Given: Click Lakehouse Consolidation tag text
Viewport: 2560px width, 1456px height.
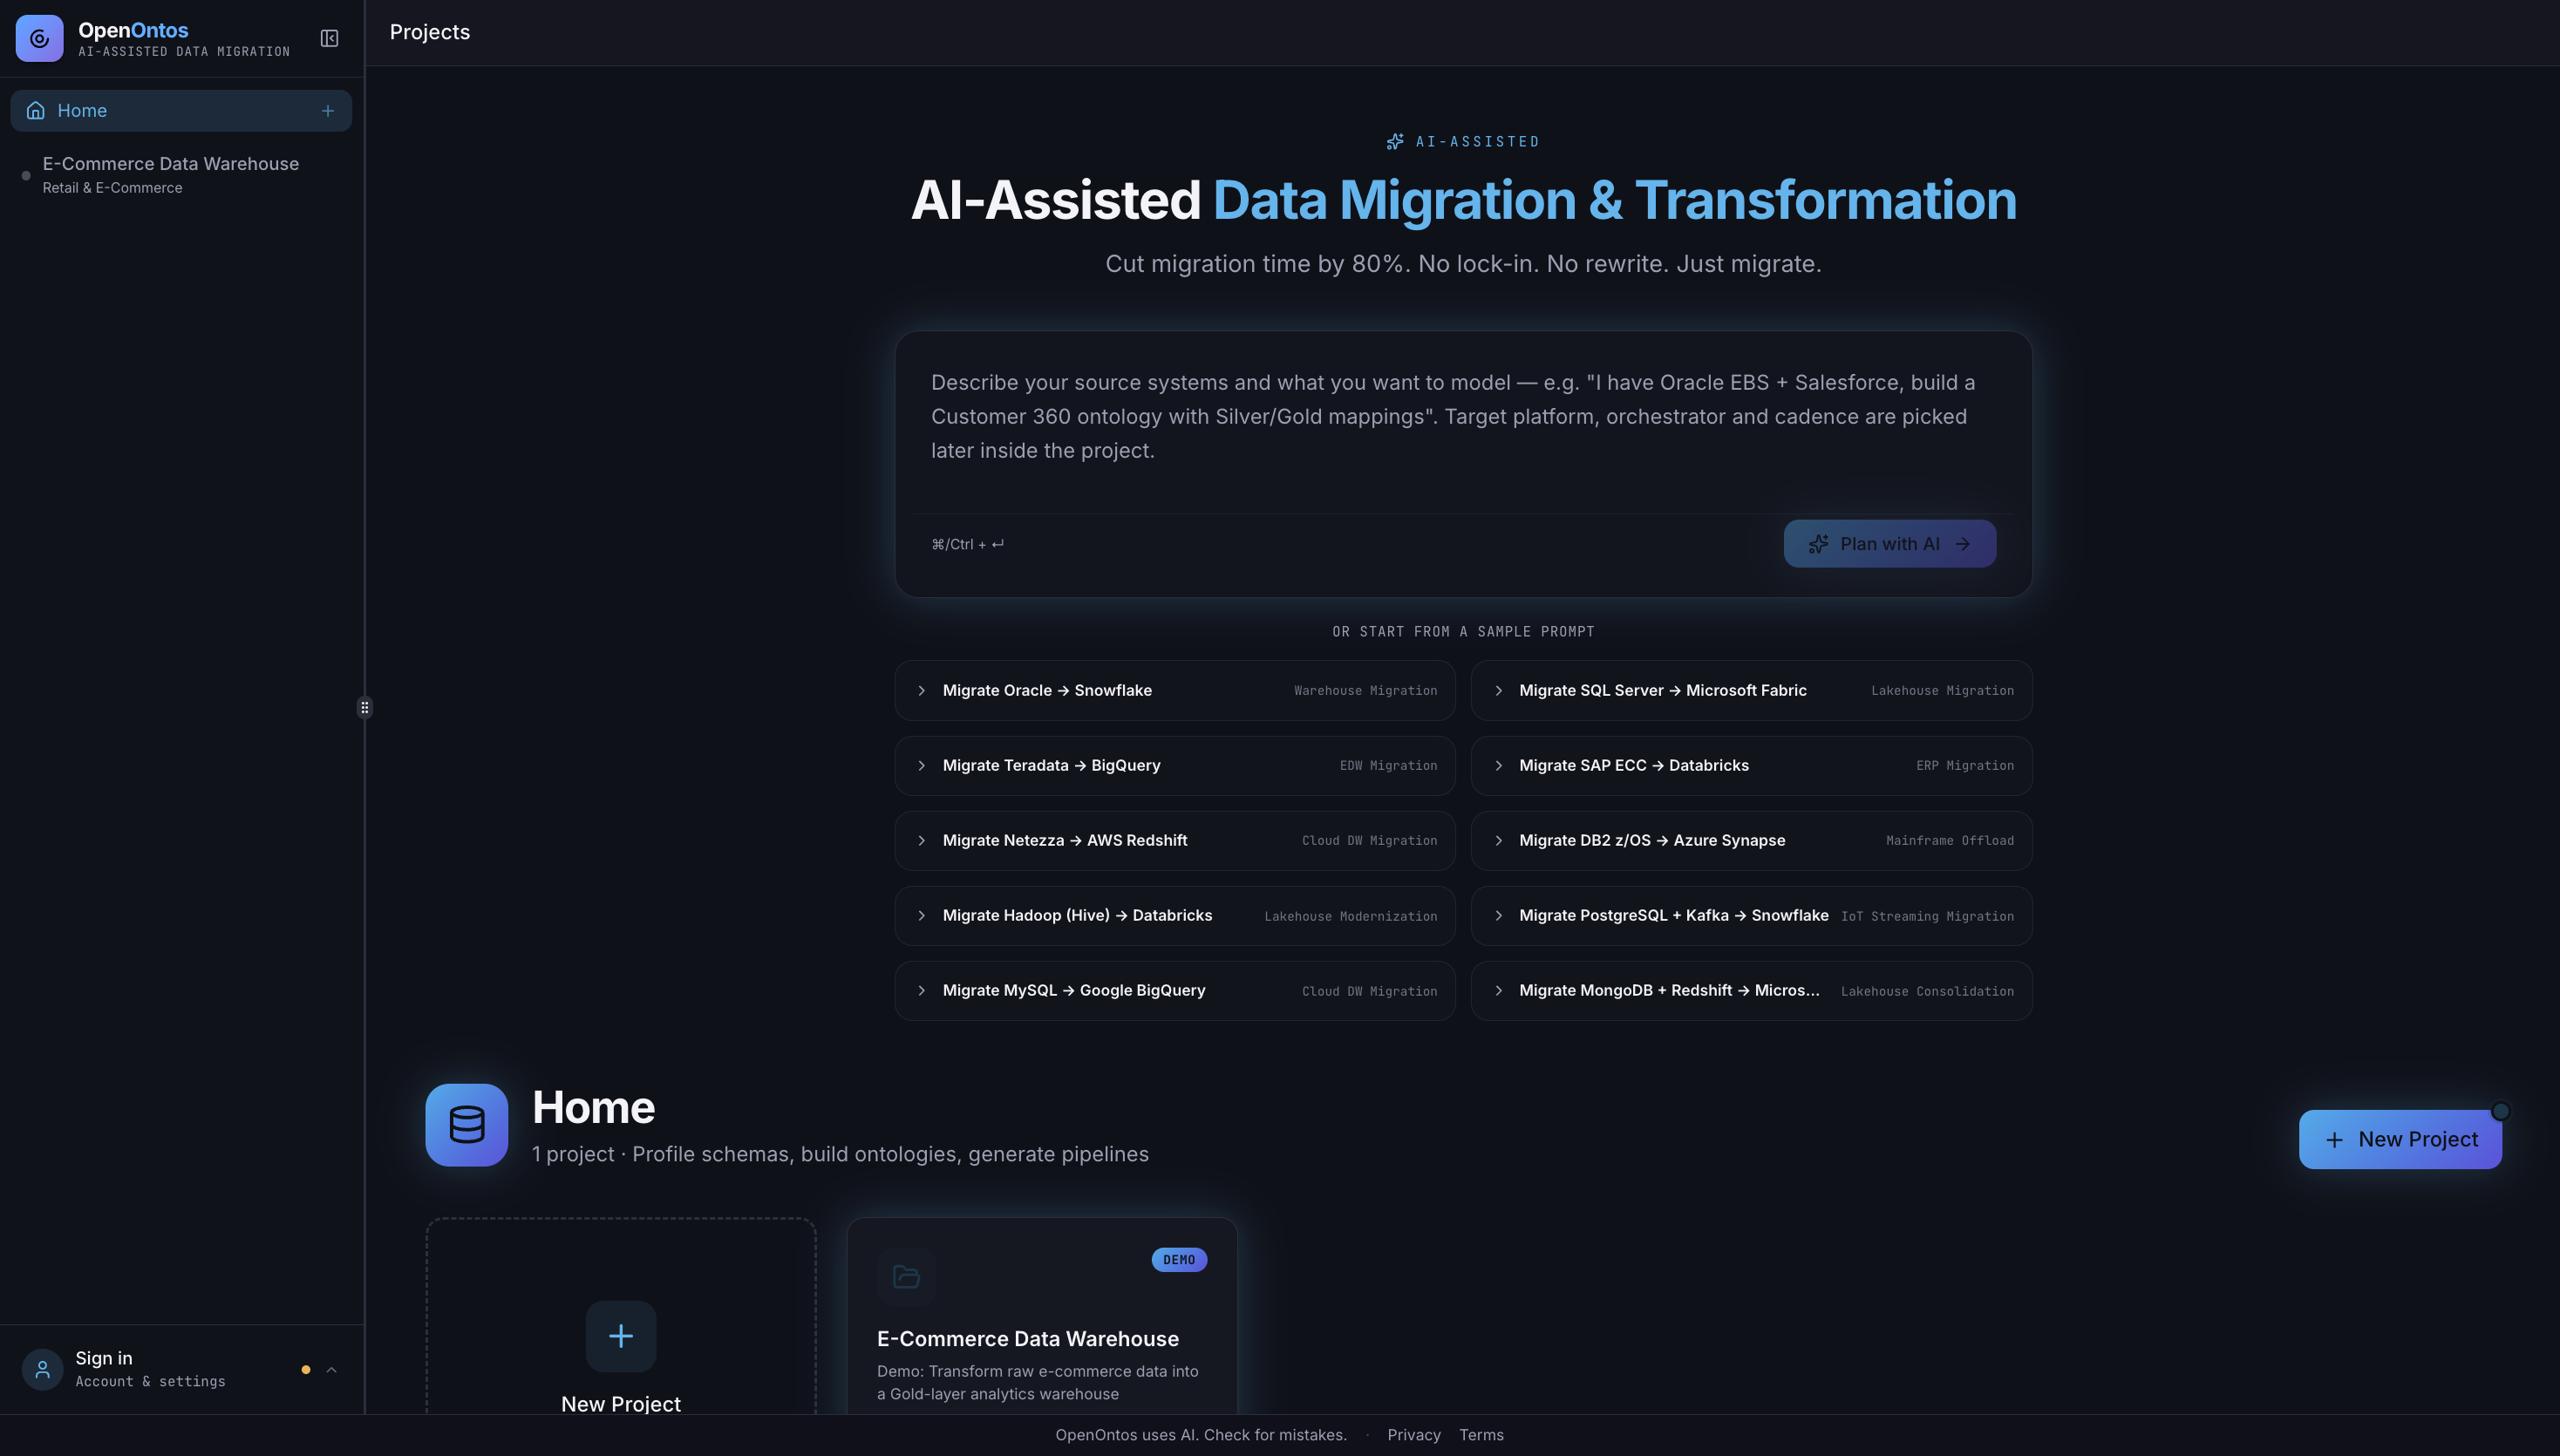Looking at the screenshot, I should click(x=1927, y=992).
